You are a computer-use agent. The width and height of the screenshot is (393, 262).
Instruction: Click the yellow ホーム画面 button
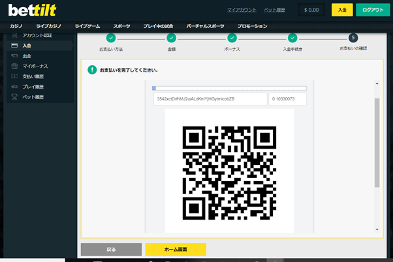(x=176, y=250)
